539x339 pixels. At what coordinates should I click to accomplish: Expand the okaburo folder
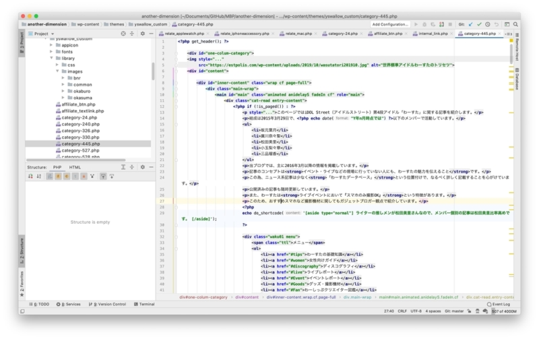[63, 91]
